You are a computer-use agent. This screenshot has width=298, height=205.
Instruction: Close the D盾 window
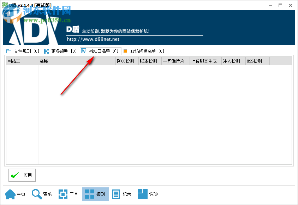coord(290,5)
